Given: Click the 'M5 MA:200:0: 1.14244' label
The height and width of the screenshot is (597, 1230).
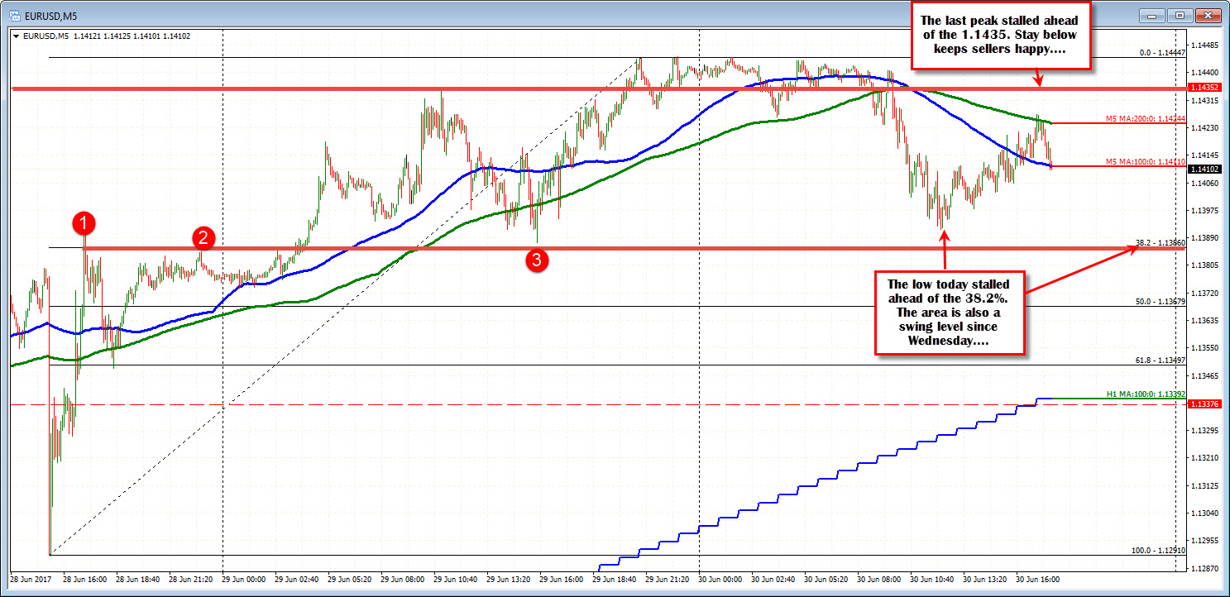Looking at the screenshot, I should click(1146, 119).
